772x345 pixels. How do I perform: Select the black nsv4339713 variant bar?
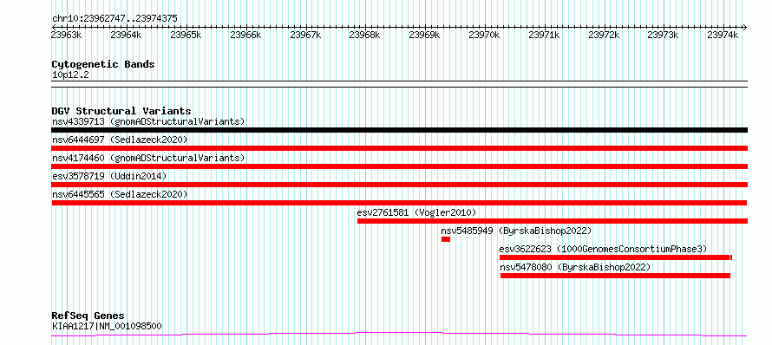click(399, 130)
